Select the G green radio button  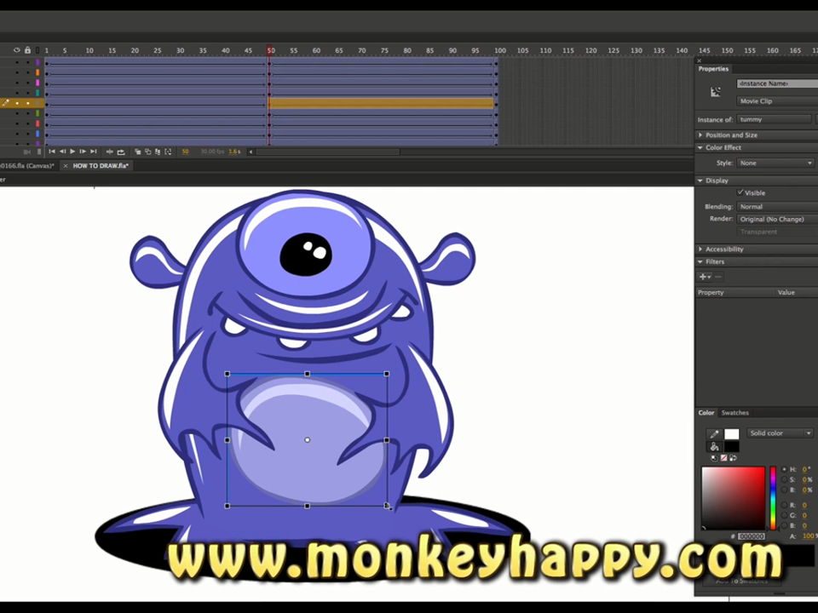pyautogui.click(x=784, y=515)
